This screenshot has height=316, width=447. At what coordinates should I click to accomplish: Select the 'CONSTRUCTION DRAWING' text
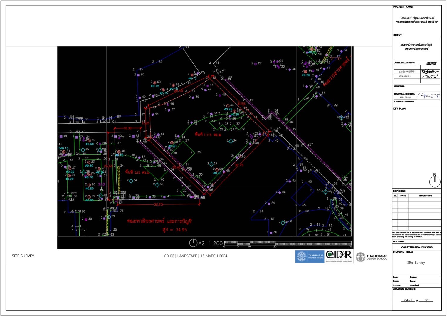pyautogui.click(x=417, y=247)
